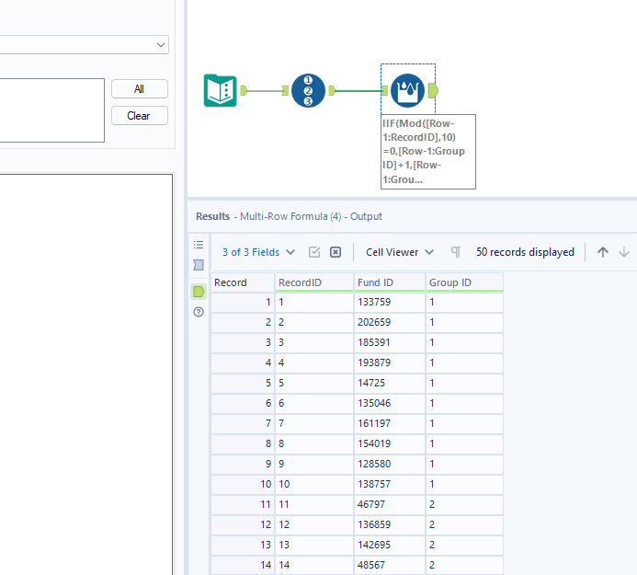Open the help question mark icon in Results
Viewport: 637px width, 575px height.
pos(199,313)
